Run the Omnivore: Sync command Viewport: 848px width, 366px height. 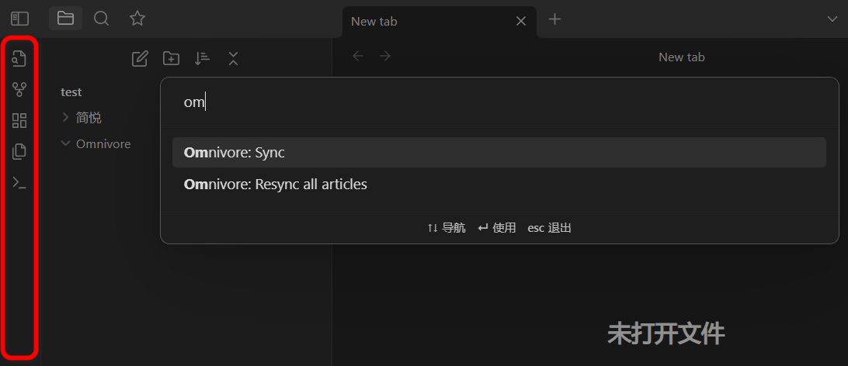point(499,153)
